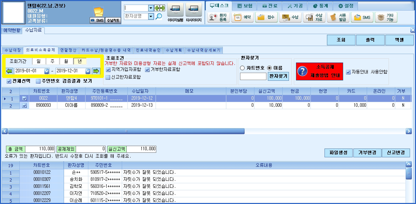Expand the start date 2019-01-01 dropdown
Image resolution: width=416 pixels, height=204 pixels.
click(x=47, y=71)
